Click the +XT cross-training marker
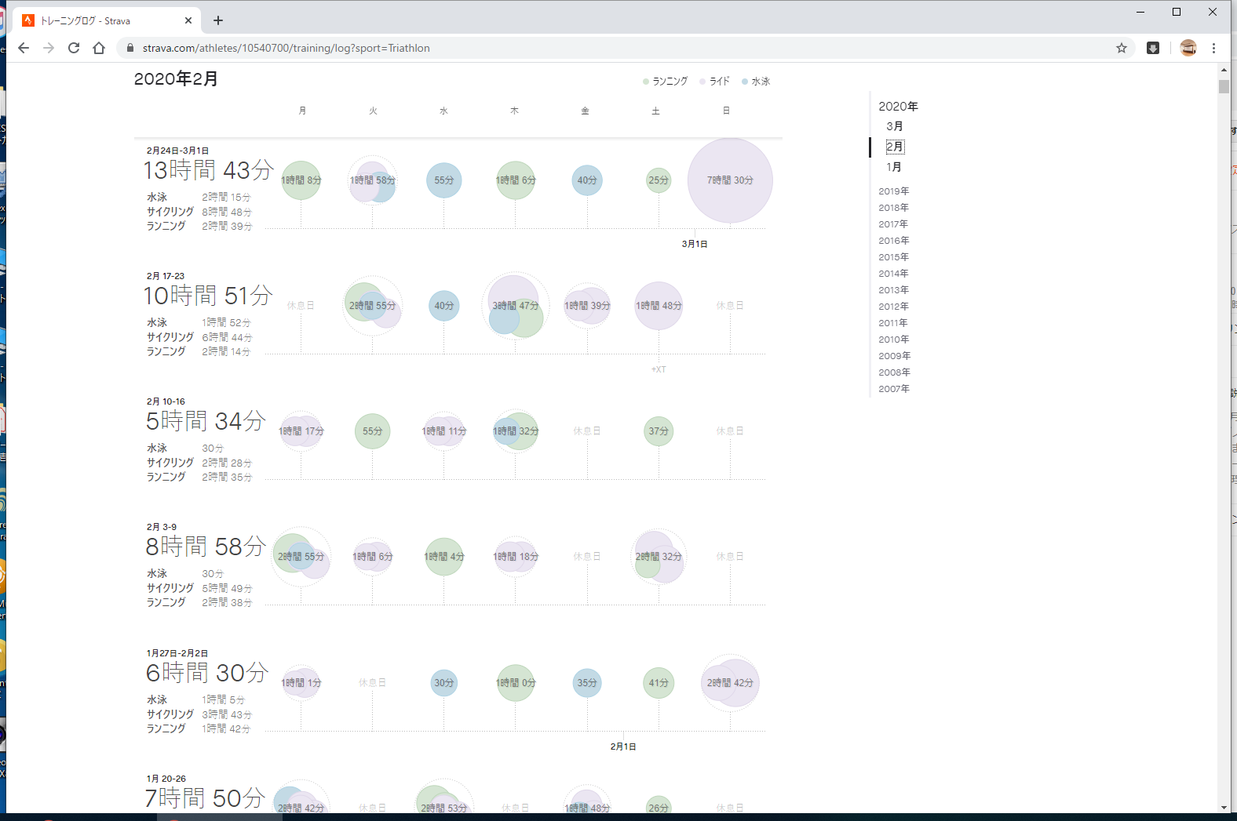This screenshot has width=1237, height=821. pyautogui.click(x=659, y=369)
